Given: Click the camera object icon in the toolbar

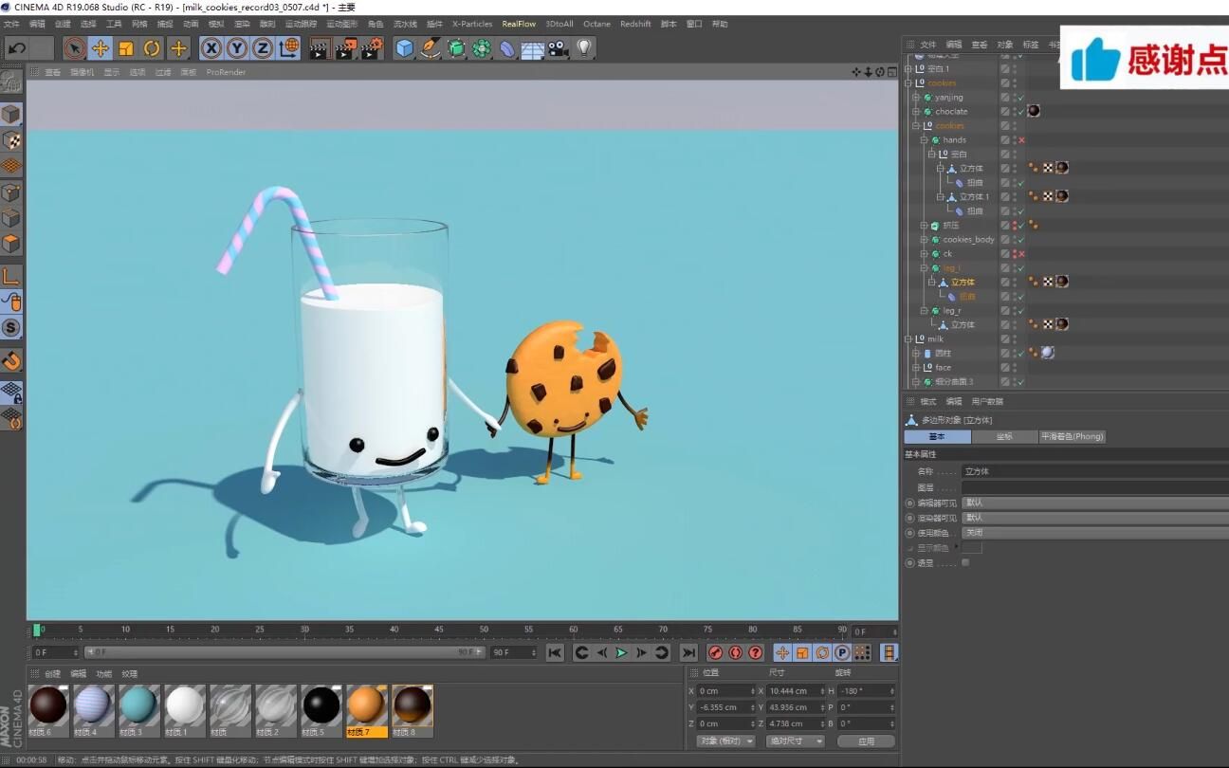Looking at the screenshot, I should [x=558, y=48].
